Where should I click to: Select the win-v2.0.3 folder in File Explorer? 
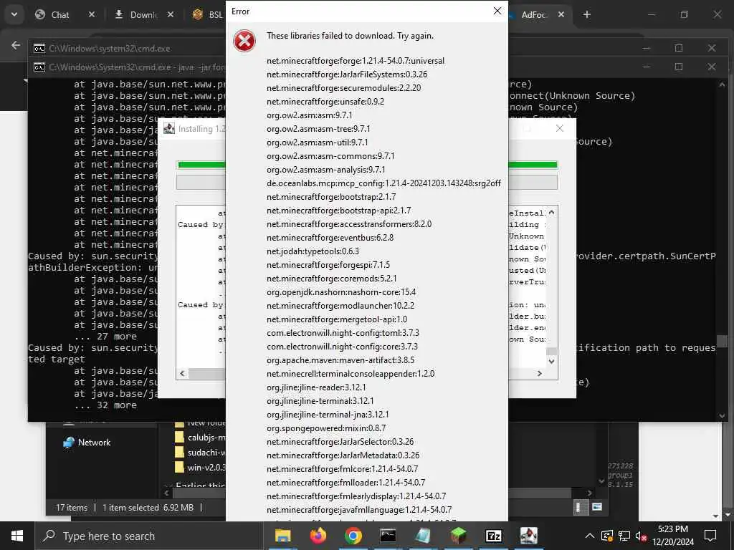coord(200,467)
